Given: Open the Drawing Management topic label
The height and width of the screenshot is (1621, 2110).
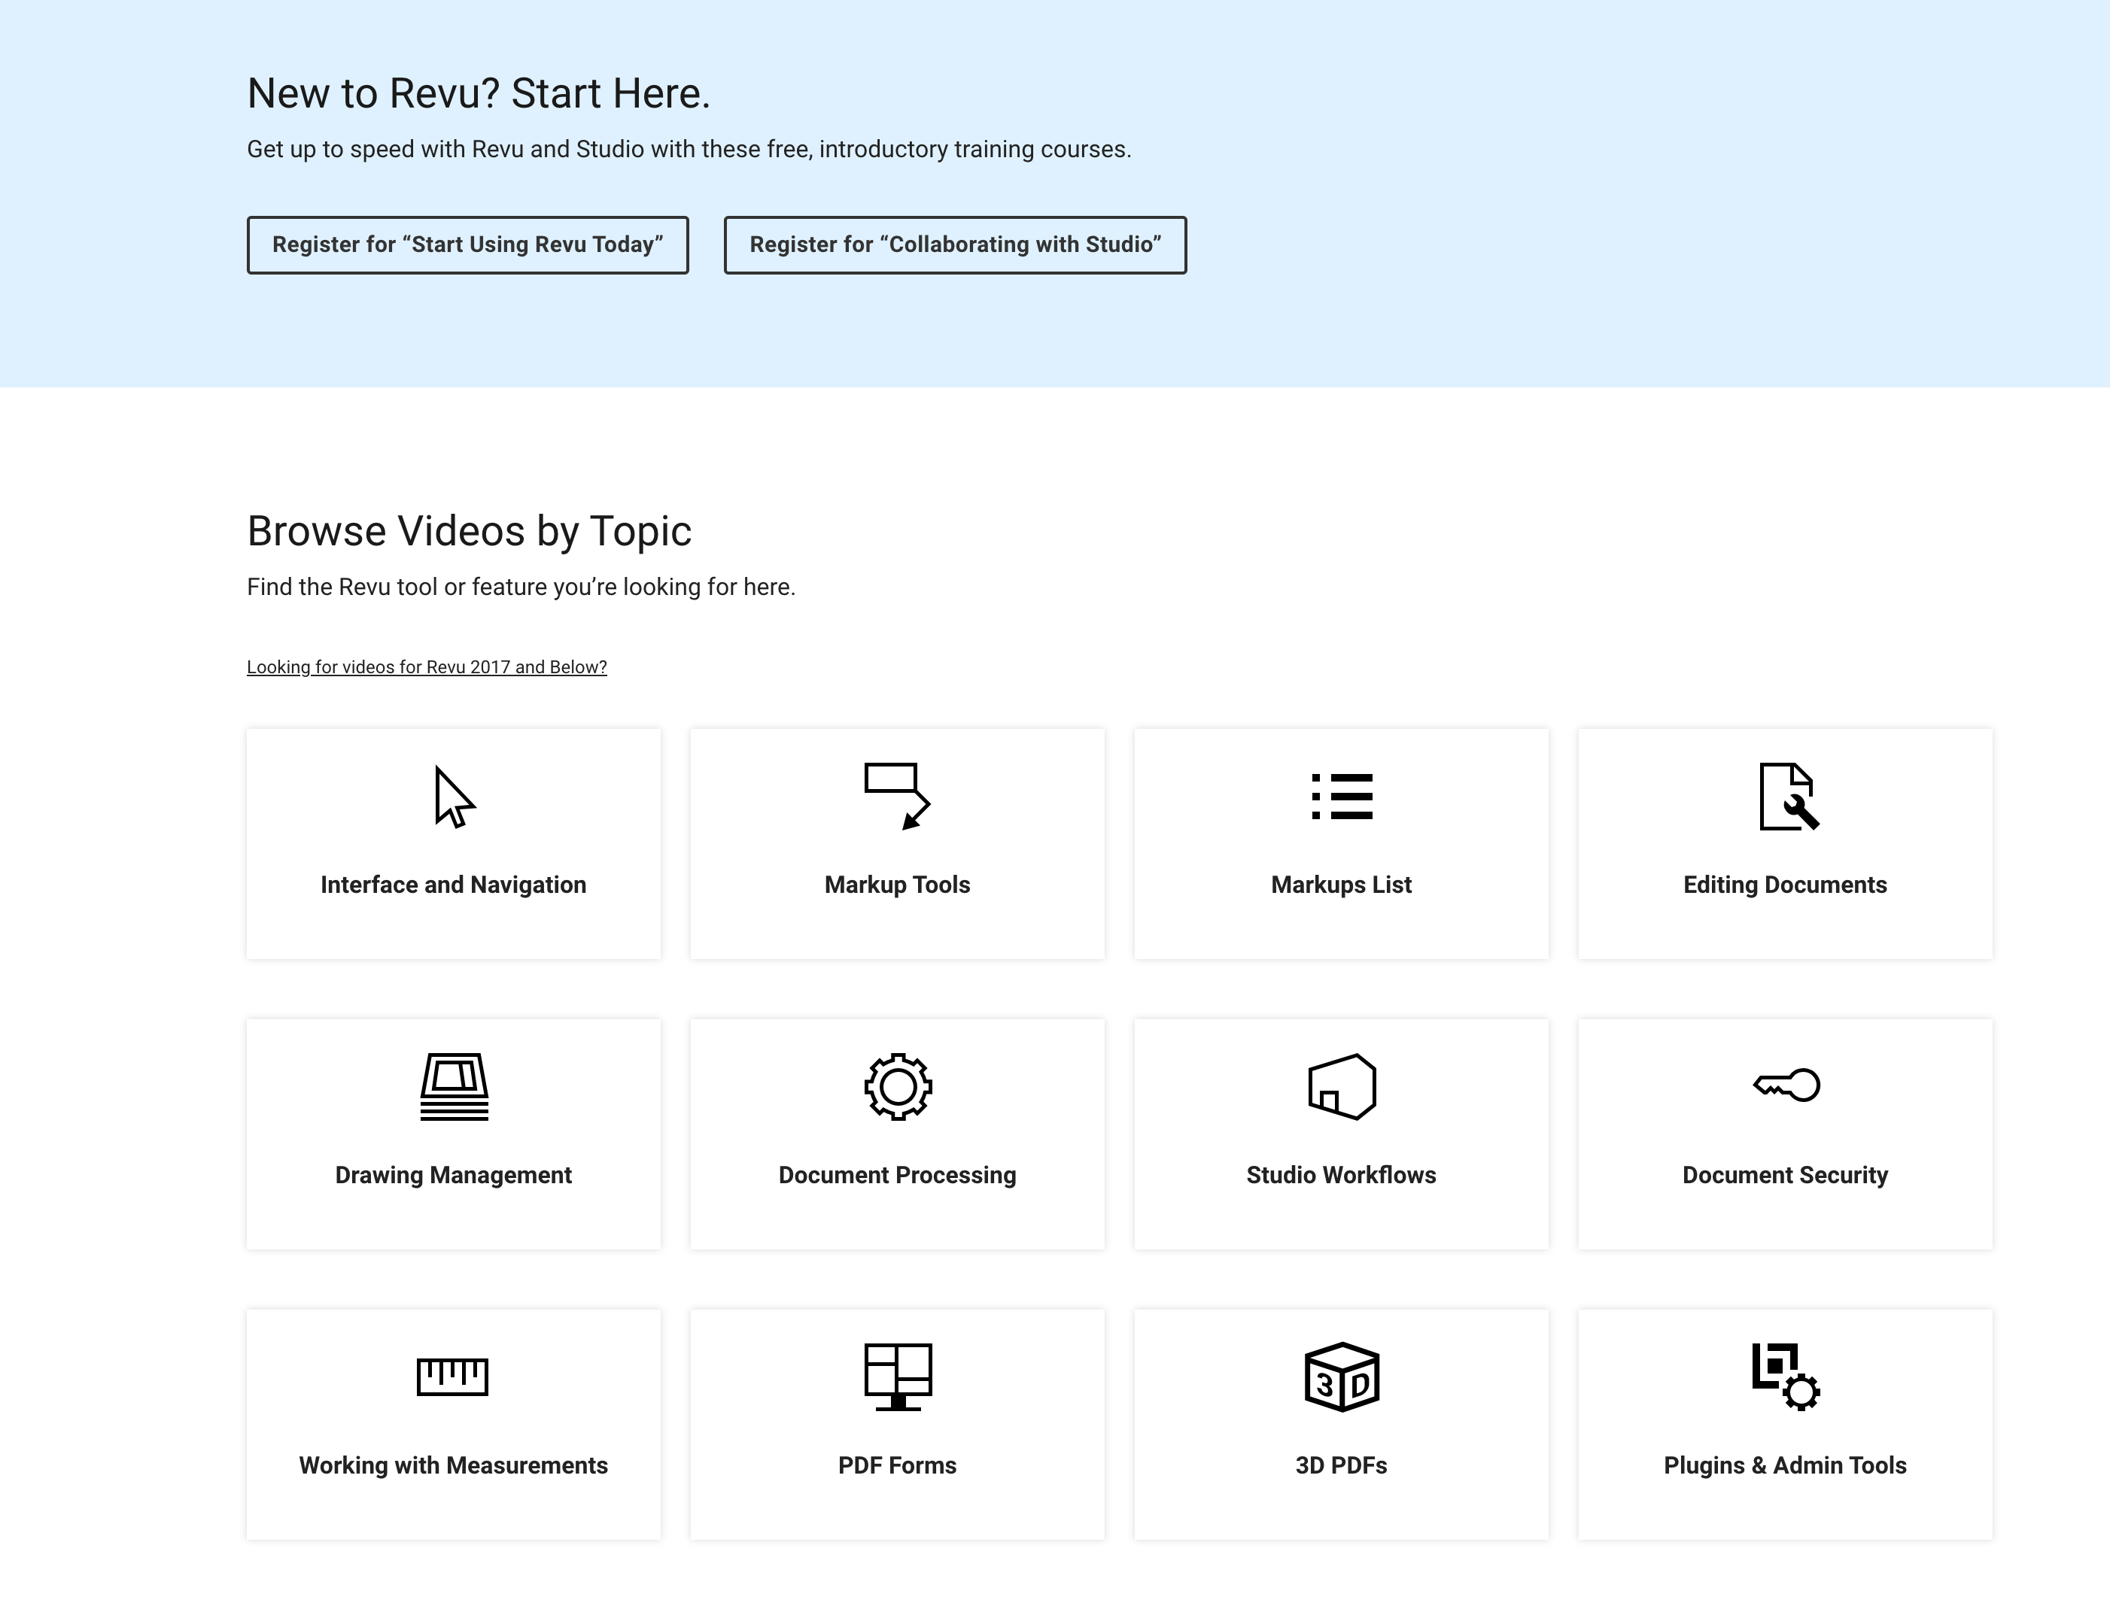Looking at the screenshot, I should point(454,1175).
